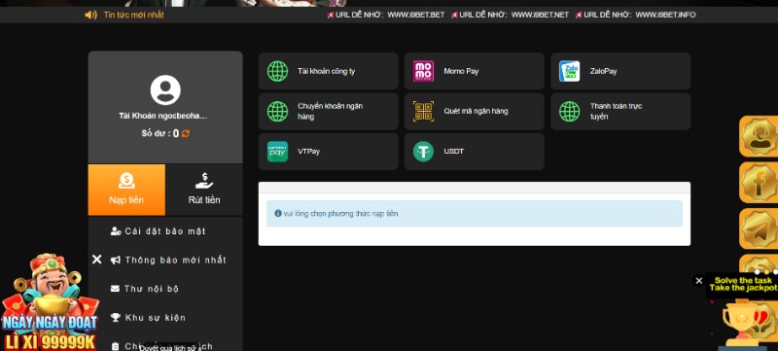
Task: Choose ZaloPay payment option
Action: [620, 71]
